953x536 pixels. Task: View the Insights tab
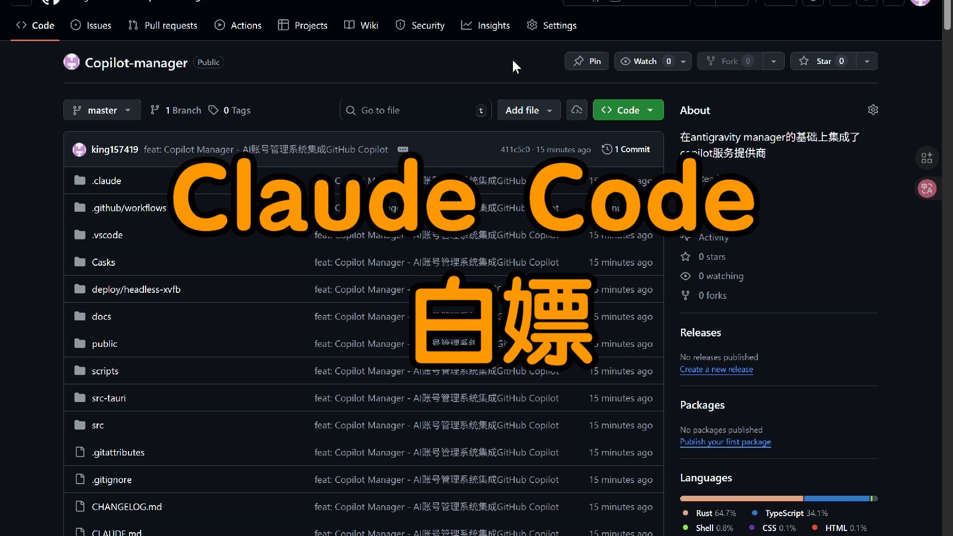485,25
